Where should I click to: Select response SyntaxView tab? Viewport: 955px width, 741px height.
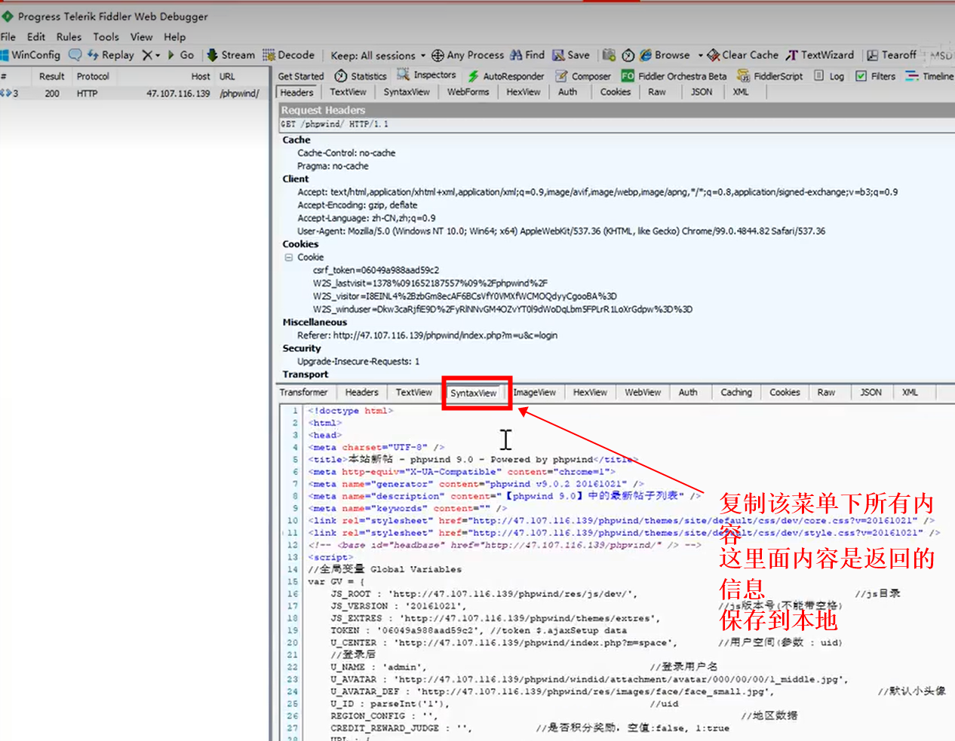[x=474, y=393]
